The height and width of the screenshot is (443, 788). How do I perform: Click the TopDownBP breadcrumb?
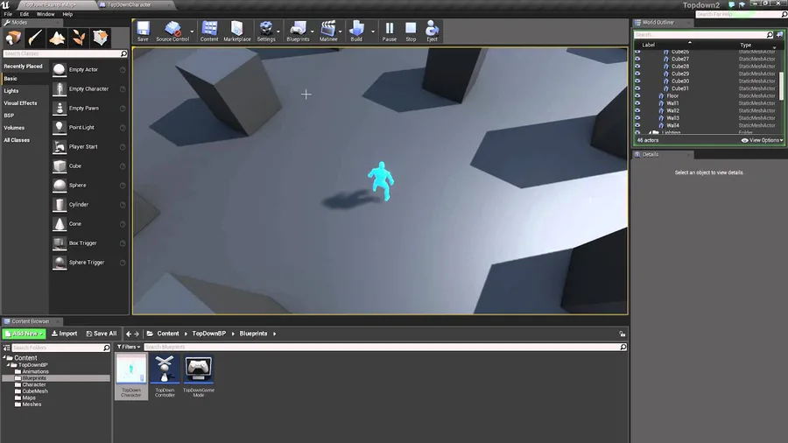point(209,334)
